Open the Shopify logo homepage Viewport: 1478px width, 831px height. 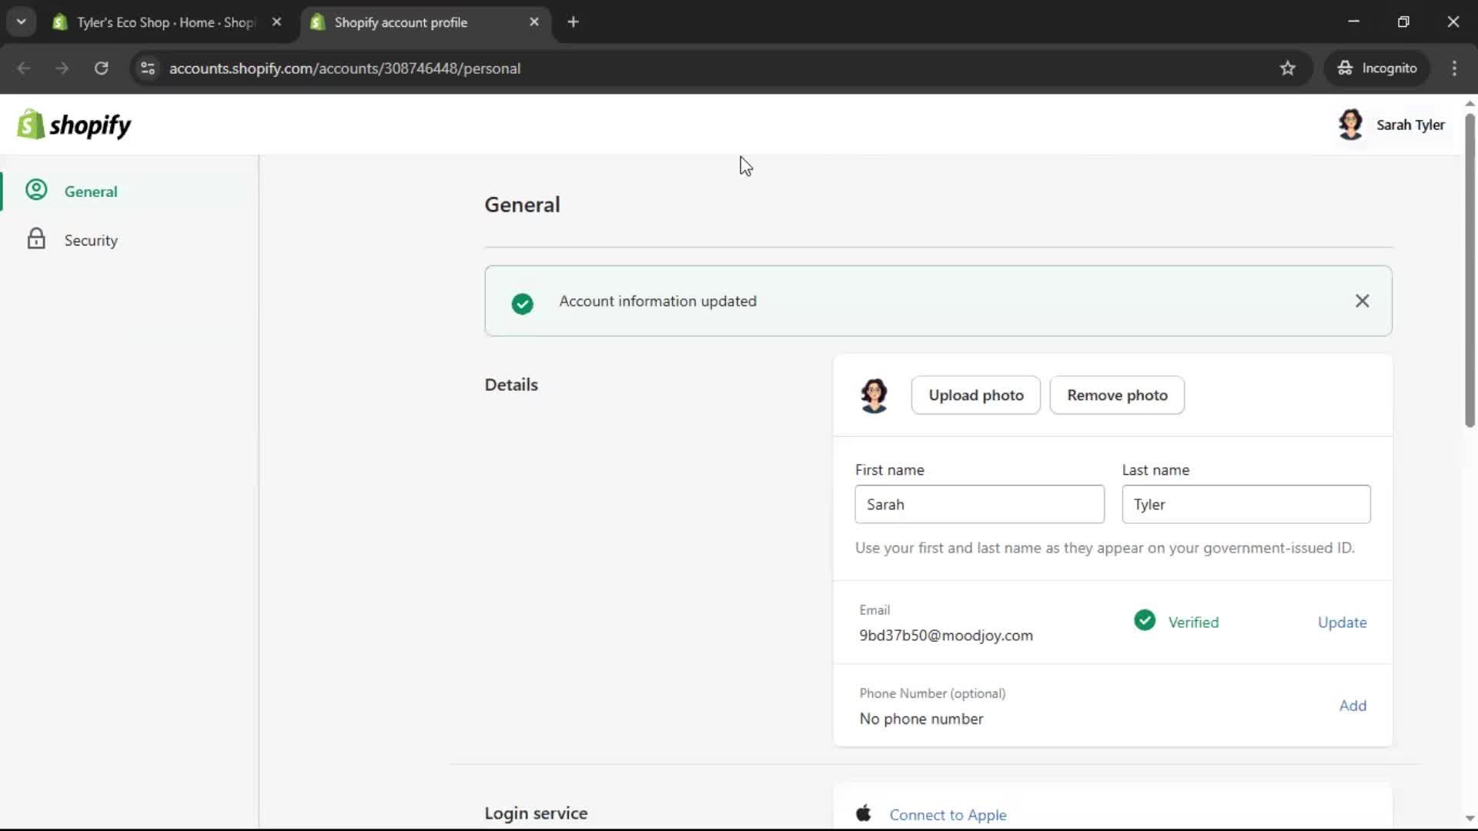pyautogui.click(x=74, y=124)
